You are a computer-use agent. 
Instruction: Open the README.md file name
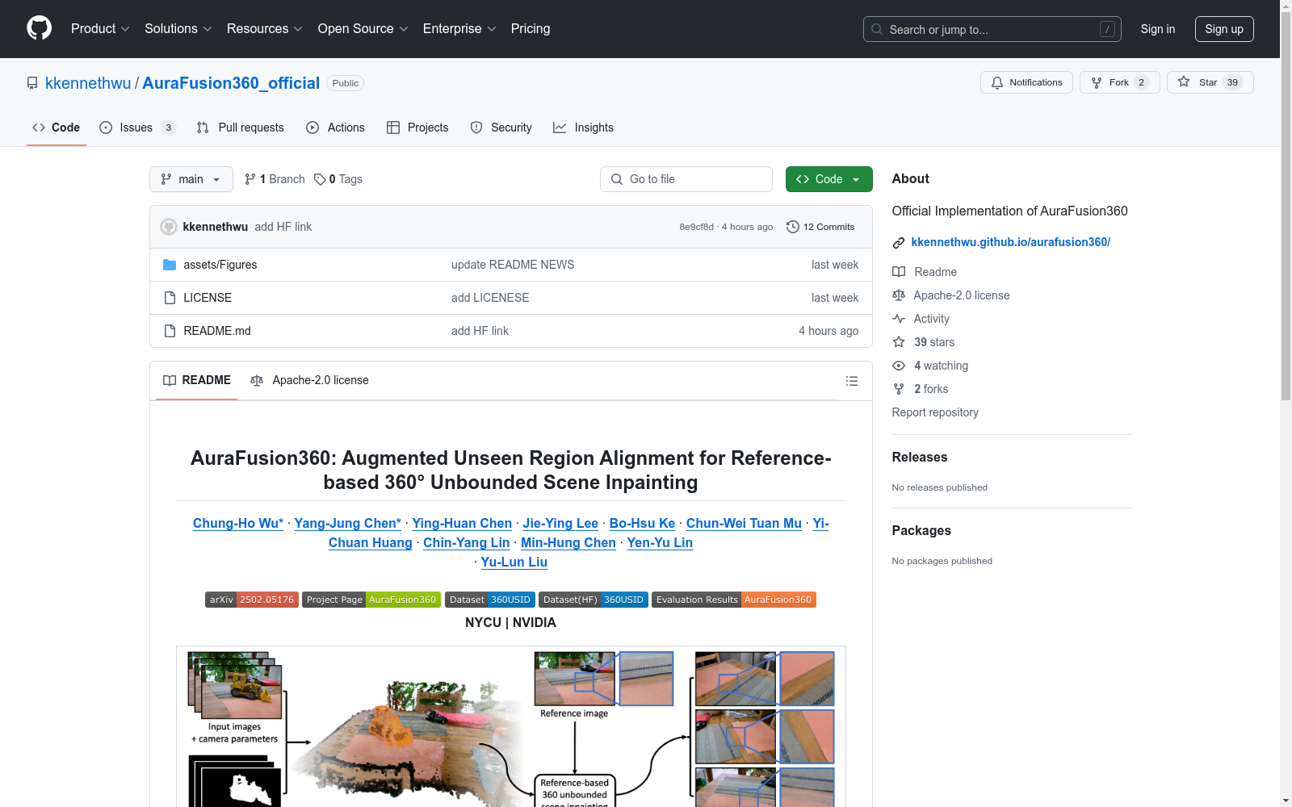(217, 331)
